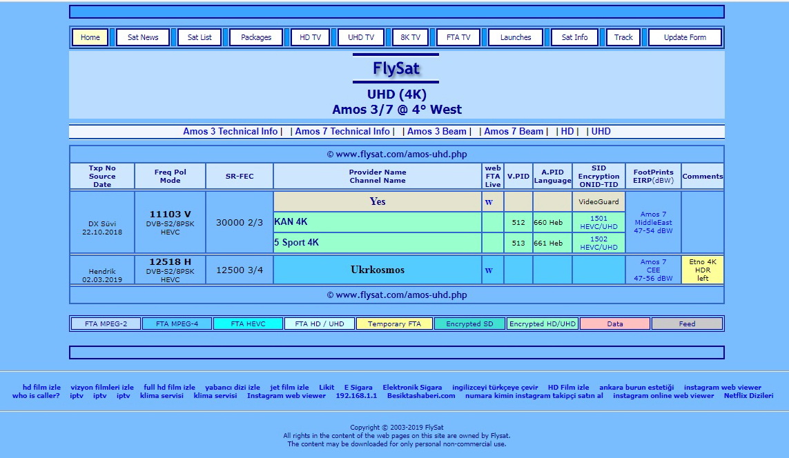Open the Update Form page
The image size is (789, 458).
(685, 37)
